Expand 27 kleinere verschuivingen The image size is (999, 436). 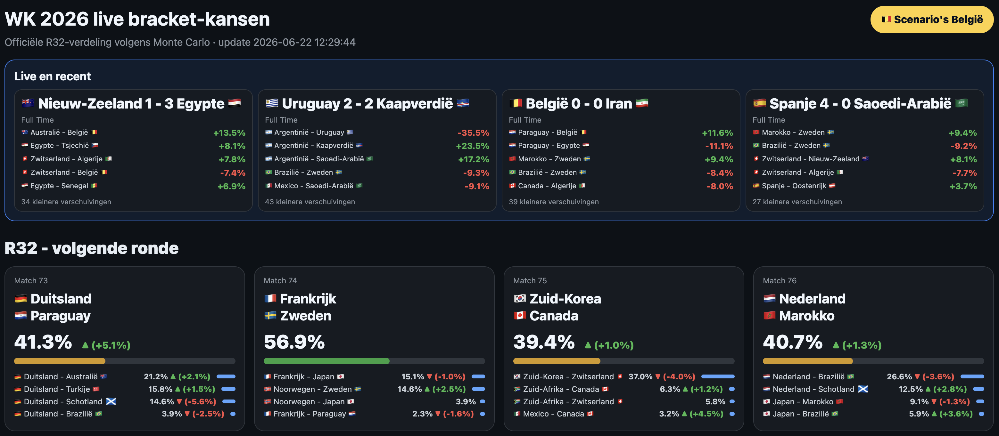[x=797, y=202]
